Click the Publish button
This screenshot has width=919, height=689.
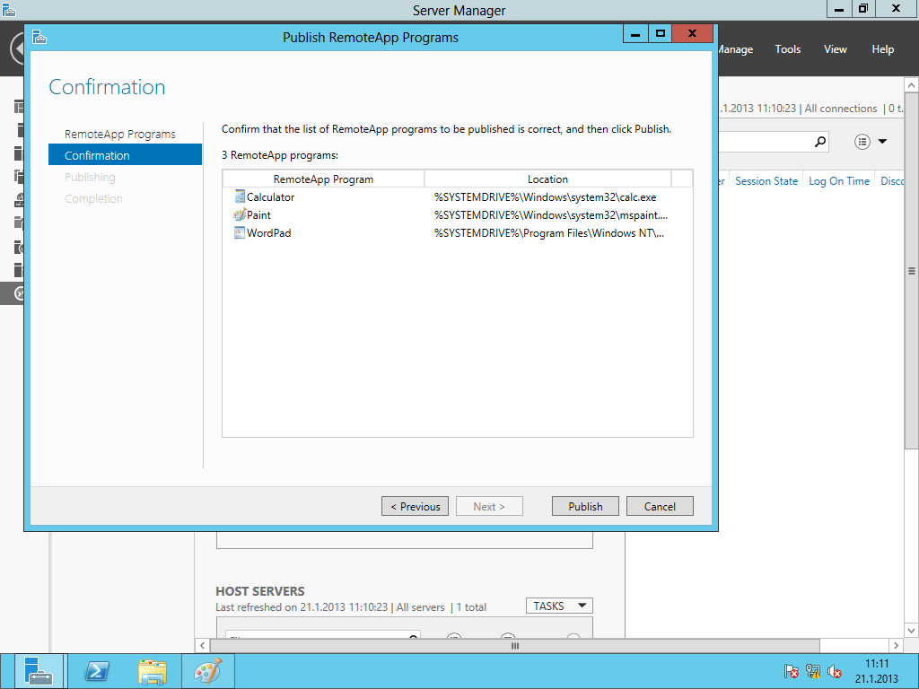(x=585, y=506)
